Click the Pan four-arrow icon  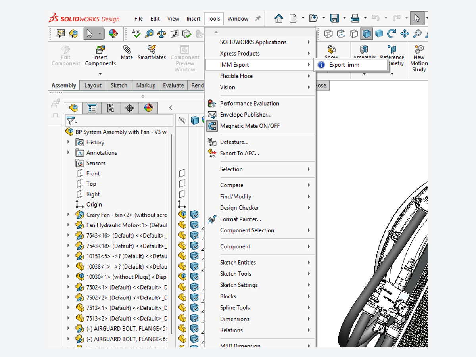point(404,34)
